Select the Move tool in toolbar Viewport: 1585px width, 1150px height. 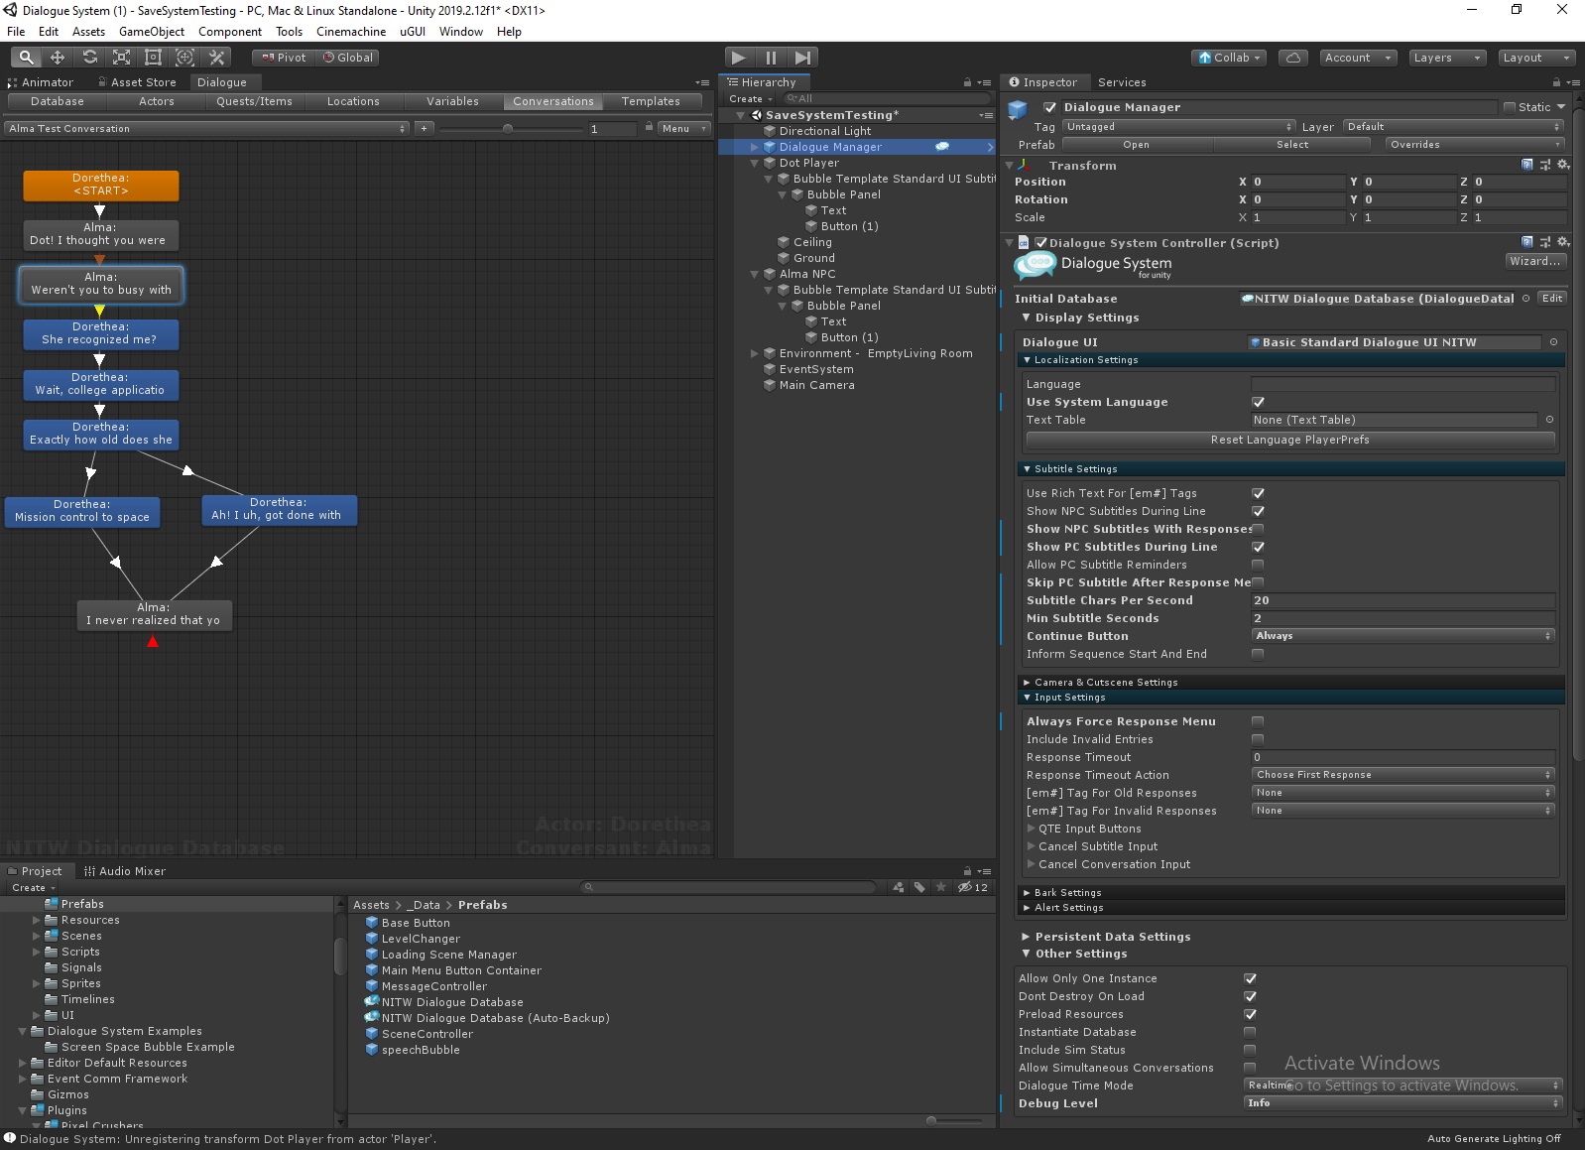point(58,58)
